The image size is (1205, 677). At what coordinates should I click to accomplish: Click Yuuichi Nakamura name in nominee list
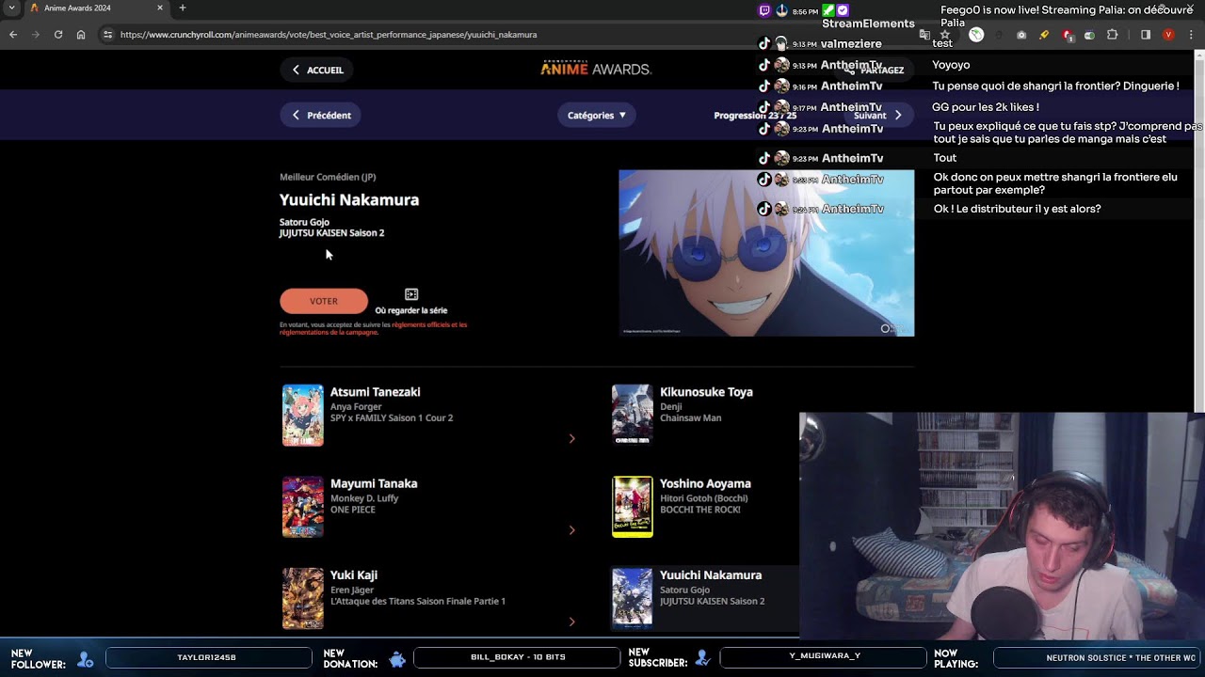(x=711, y=575)
